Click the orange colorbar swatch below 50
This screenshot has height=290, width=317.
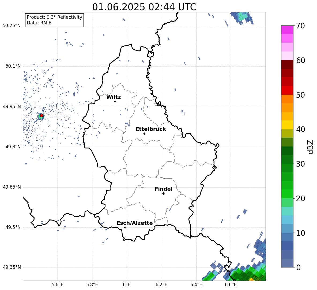(x=287, y=99)
